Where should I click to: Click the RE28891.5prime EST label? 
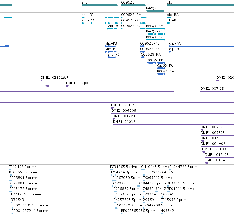[23, 178]
